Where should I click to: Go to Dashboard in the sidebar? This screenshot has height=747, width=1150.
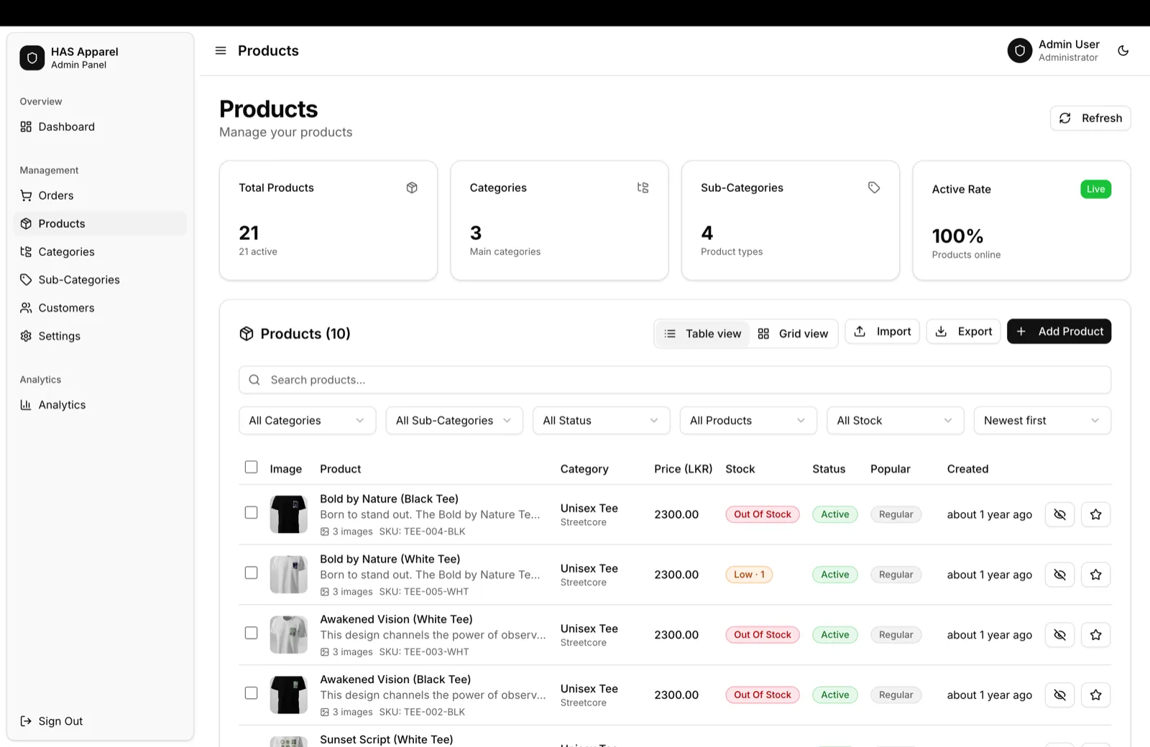pos(100,127)
